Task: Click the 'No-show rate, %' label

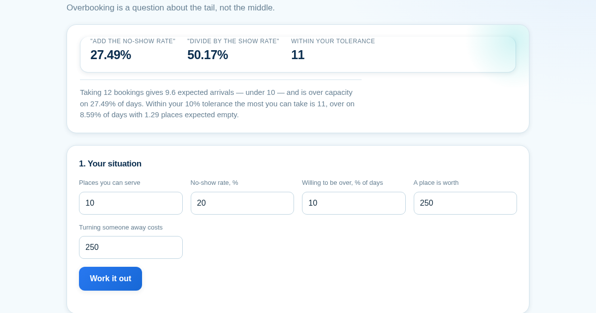Action: pos(215,182)
